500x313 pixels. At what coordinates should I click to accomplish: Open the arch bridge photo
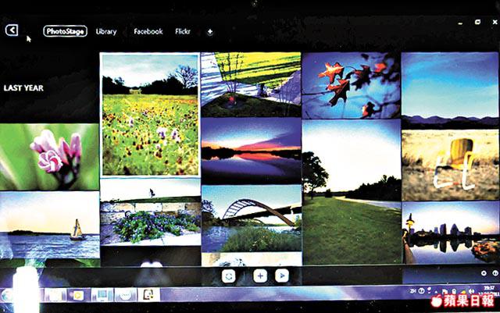tap(252, 219)
